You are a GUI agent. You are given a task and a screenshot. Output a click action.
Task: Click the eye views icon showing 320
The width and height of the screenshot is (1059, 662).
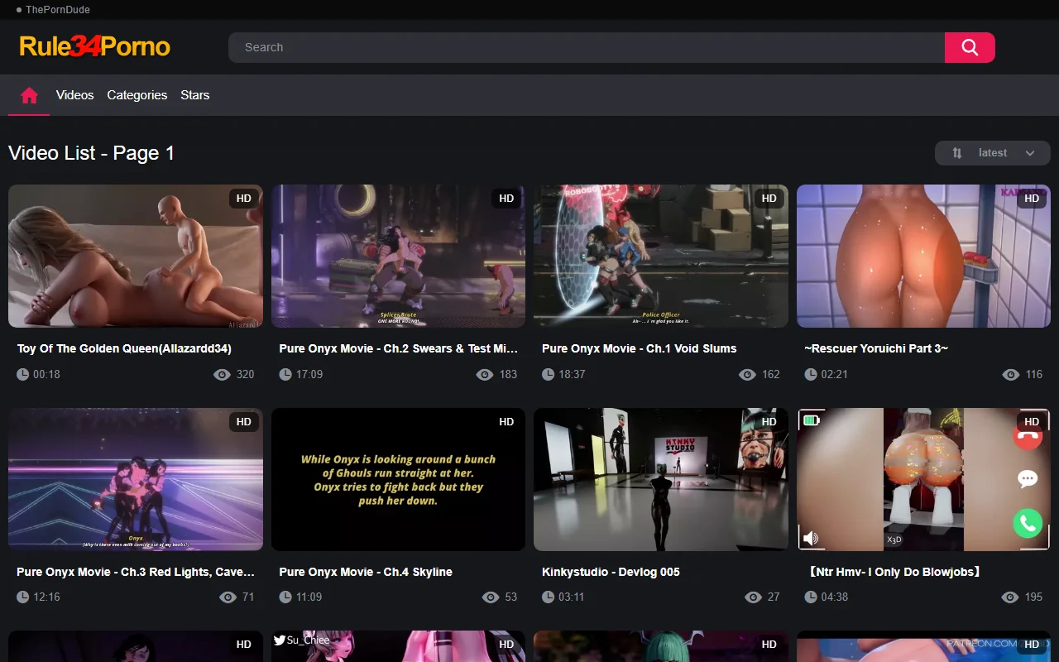222,374
